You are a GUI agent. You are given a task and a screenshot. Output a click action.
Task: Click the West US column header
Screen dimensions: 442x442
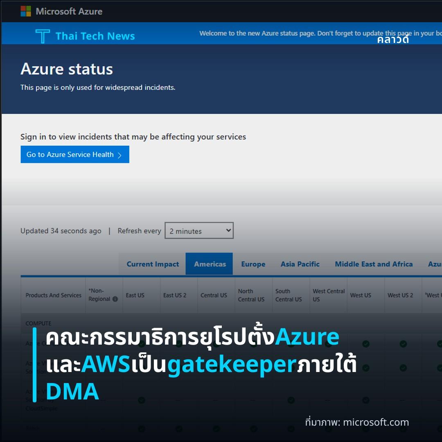pyautogui.click(x=366, y=295)
